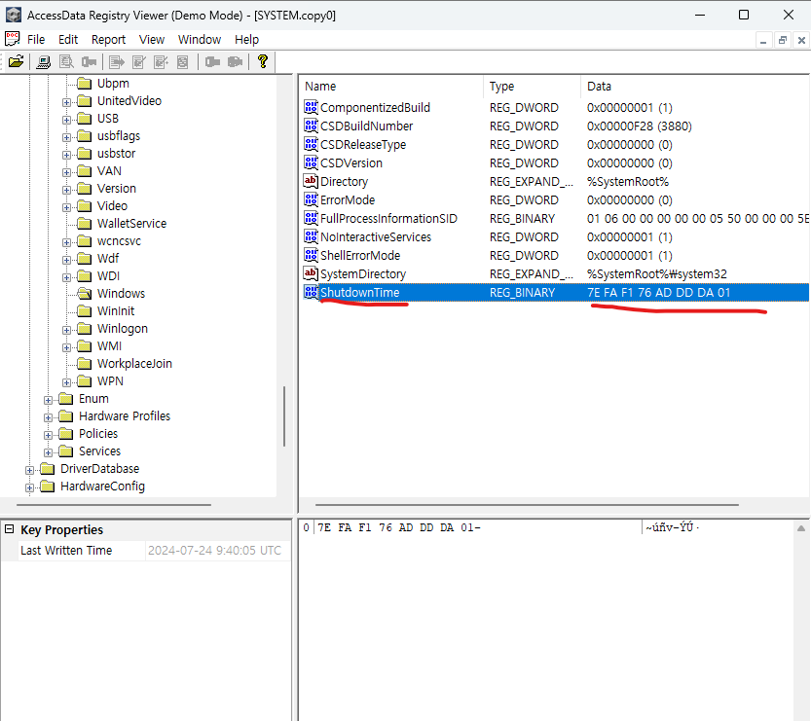This screenshot has width=811, height=721.
Task: Minimize the inner SYSTEM.copy0 document window
Action: click(x=763, y=40)
